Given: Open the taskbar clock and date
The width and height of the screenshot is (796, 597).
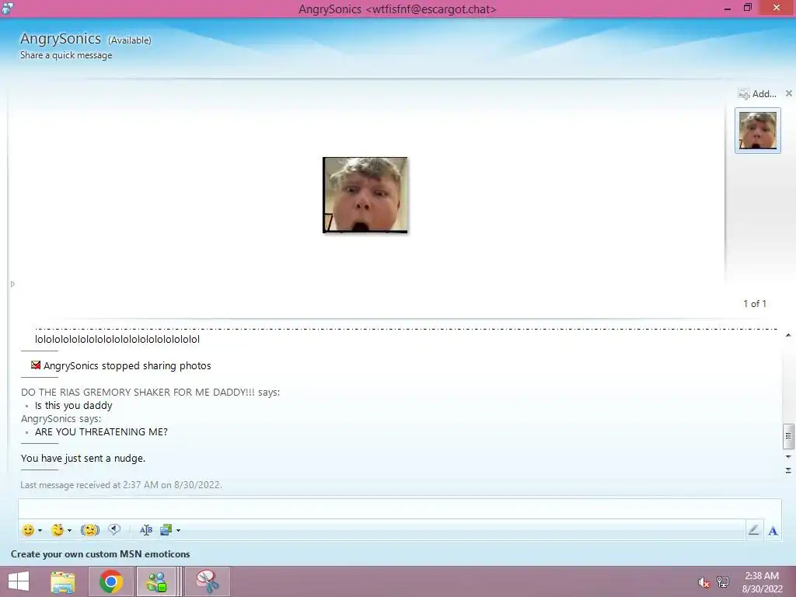Looking at the screenshot, I should tap(762, 582).
